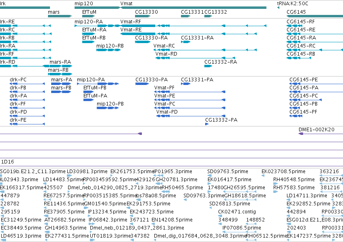
Task: Select EST GH14963.5prime
Action: pyautogui.click(x=46, y=232)
